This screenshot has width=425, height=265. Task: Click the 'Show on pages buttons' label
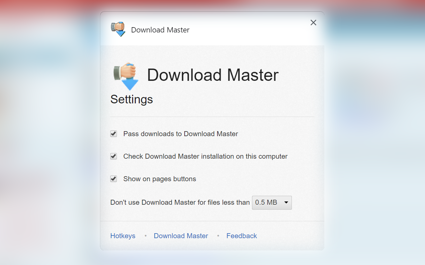tap(160, 179)
